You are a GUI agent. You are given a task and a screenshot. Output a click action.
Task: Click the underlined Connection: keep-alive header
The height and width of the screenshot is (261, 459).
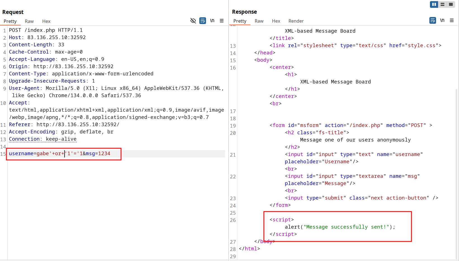pyautogui.click(x=42, y=139)
